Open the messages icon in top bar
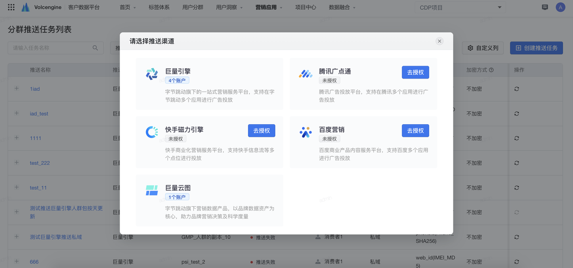573x268 pixels. pos(545,7)
